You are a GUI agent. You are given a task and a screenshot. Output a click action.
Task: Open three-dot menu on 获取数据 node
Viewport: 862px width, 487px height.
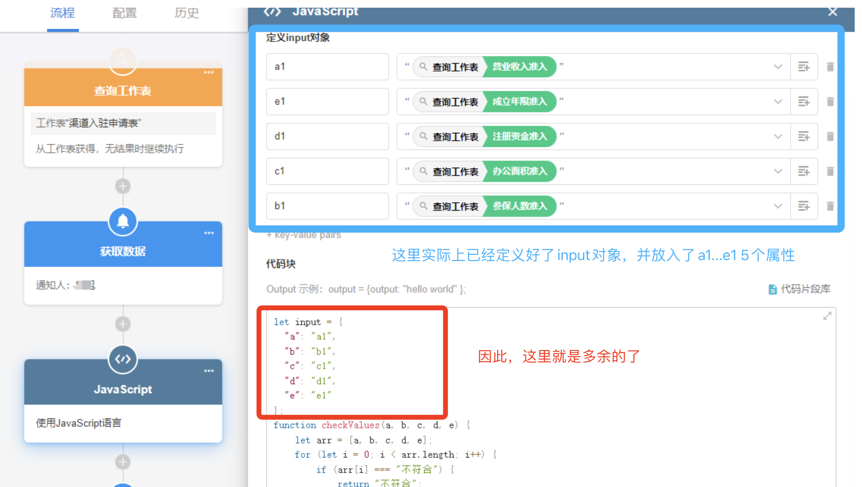tap(209, 233)
